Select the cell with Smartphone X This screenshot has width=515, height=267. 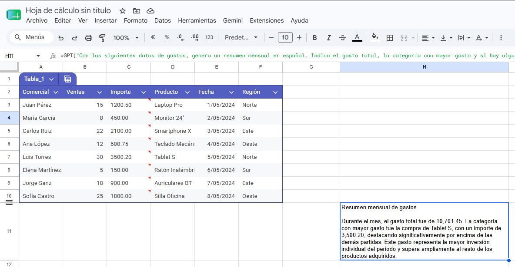click(x=173, y=131)
